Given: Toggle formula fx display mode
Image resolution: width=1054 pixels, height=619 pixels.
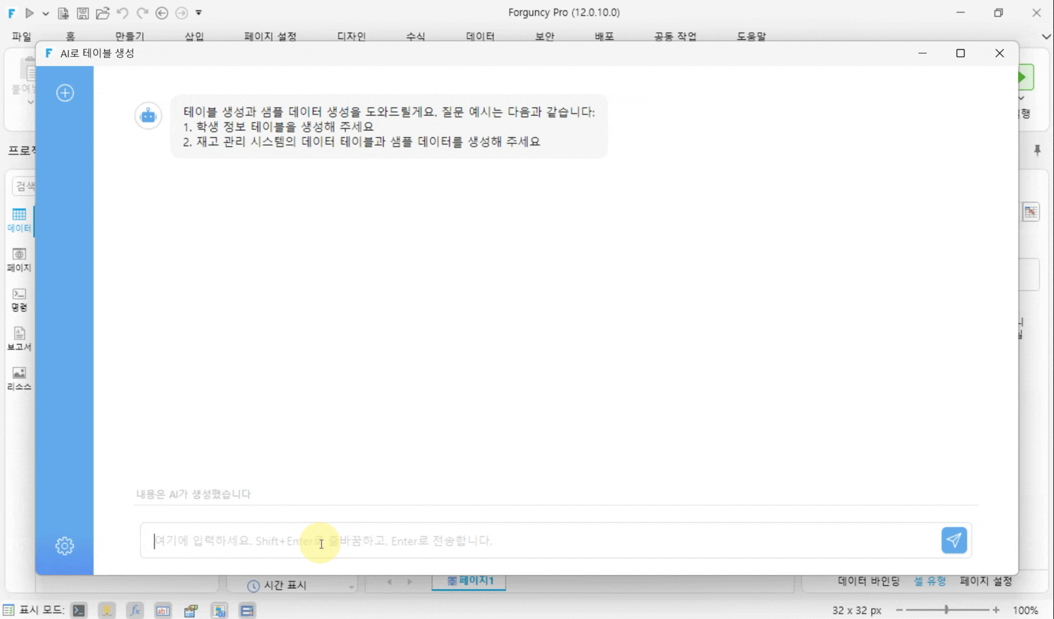Looking at the screenshot, I should click(x=135, y=610).
